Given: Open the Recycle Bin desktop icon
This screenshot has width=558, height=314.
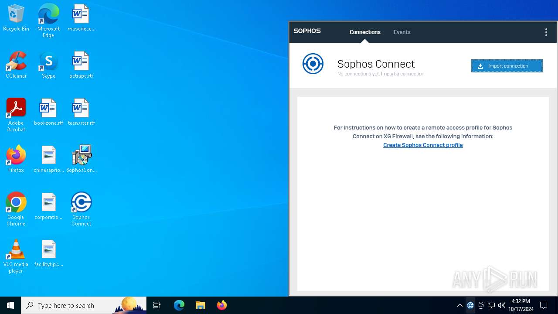Looking at the screenshot, I should (16, 18).
